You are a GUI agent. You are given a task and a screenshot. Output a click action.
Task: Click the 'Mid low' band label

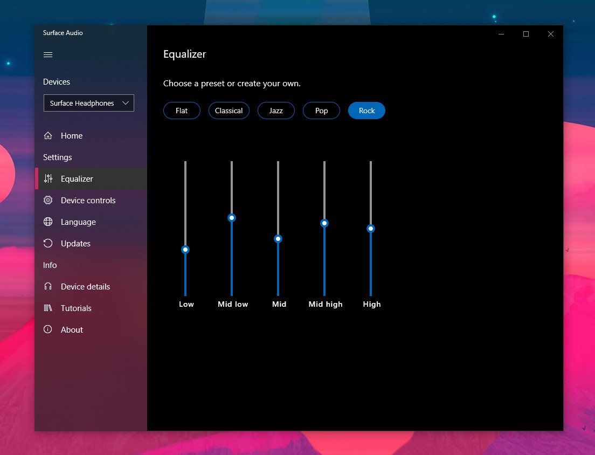pyautogui.click(x=233, y=304)
